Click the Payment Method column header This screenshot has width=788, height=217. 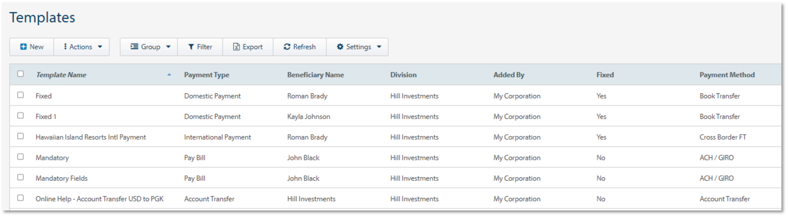pos(727,75)
